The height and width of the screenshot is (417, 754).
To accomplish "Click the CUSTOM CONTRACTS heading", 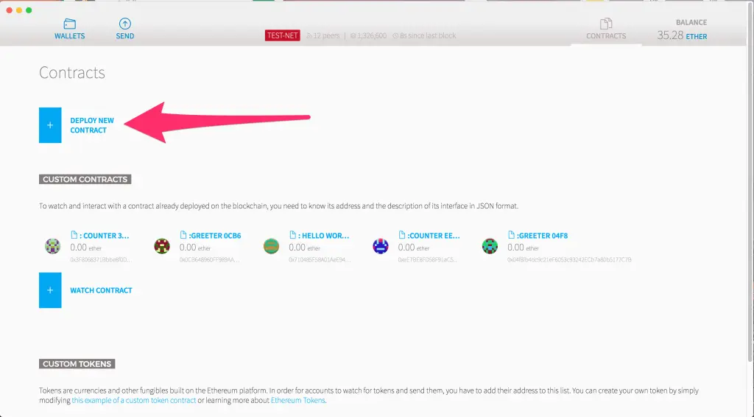I will tap(85, 180).
